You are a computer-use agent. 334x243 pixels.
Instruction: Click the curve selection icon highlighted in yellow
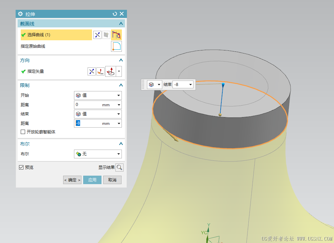116,35
